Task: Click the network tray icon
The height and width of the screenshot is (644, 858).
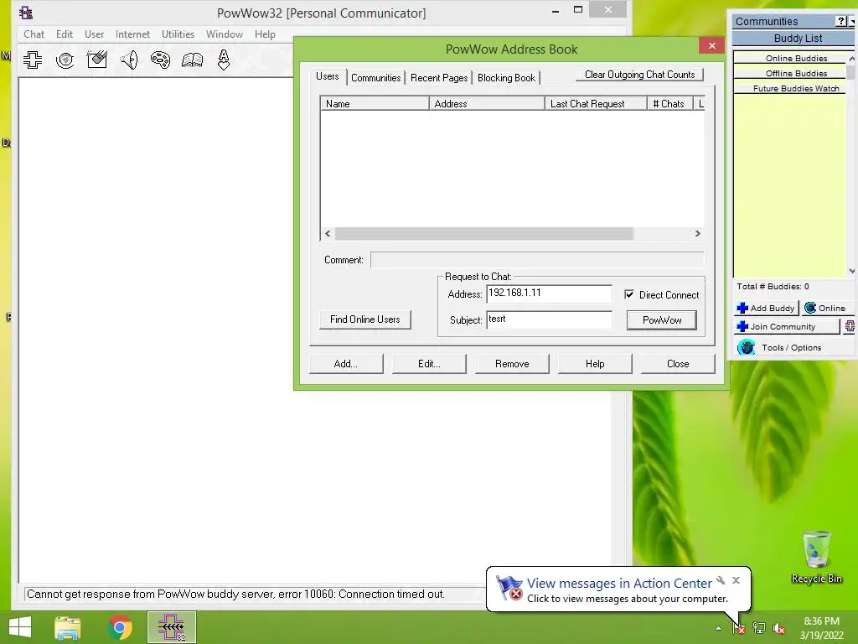Action: [x=759, y=628]
